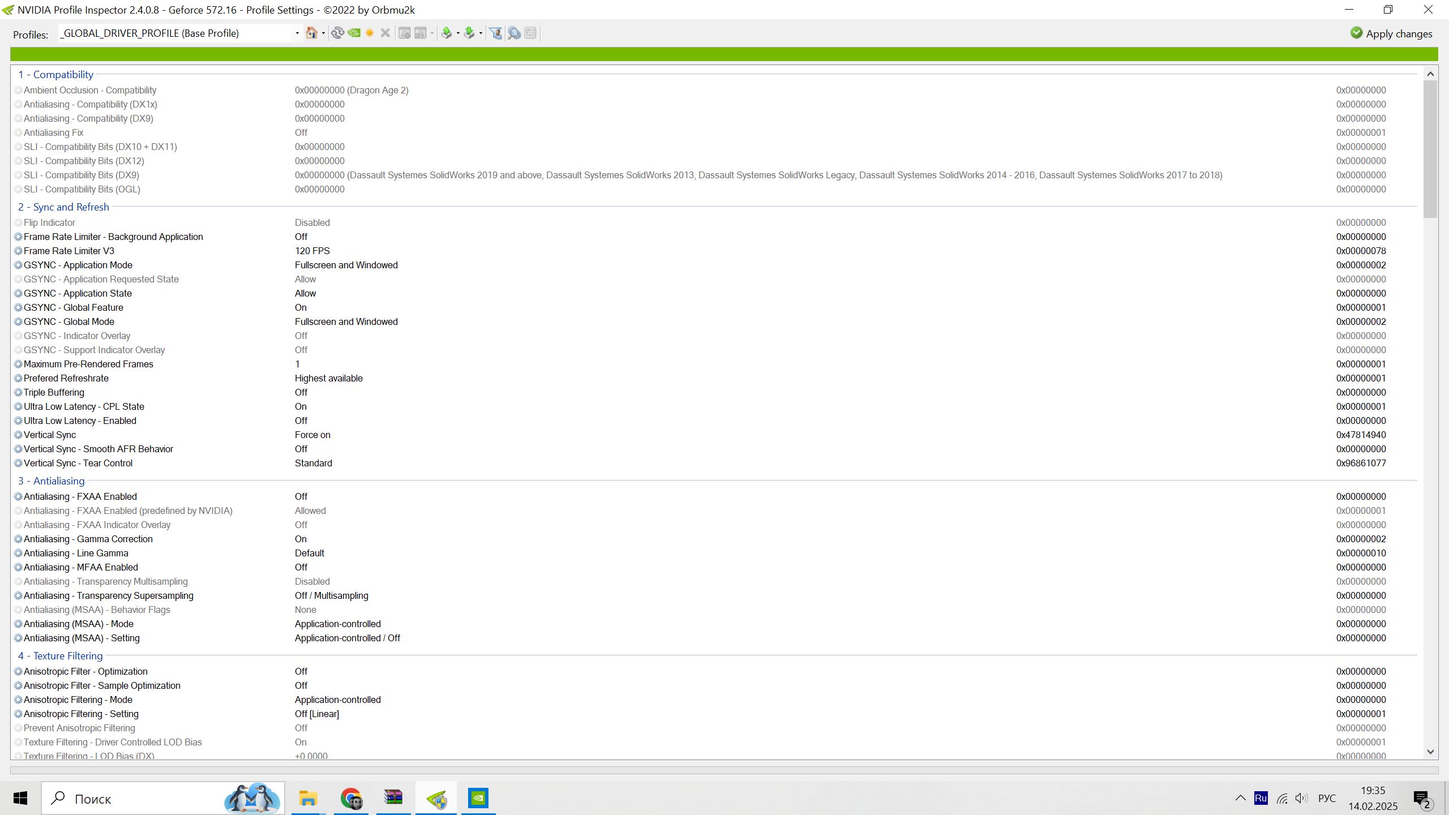Click the gear icon next to Vertical Sync
This screenshot has height=815, width=1449.
18,435
